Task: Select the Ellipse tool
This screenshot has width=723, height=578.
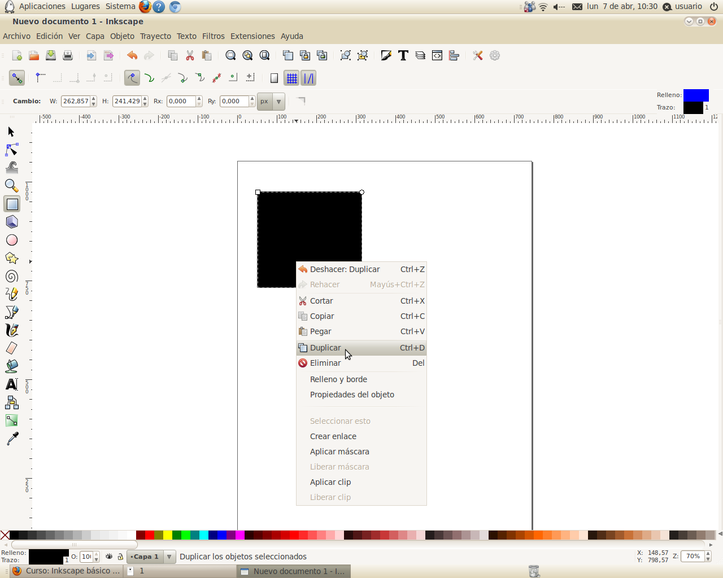Action: (x=12, y=240)
